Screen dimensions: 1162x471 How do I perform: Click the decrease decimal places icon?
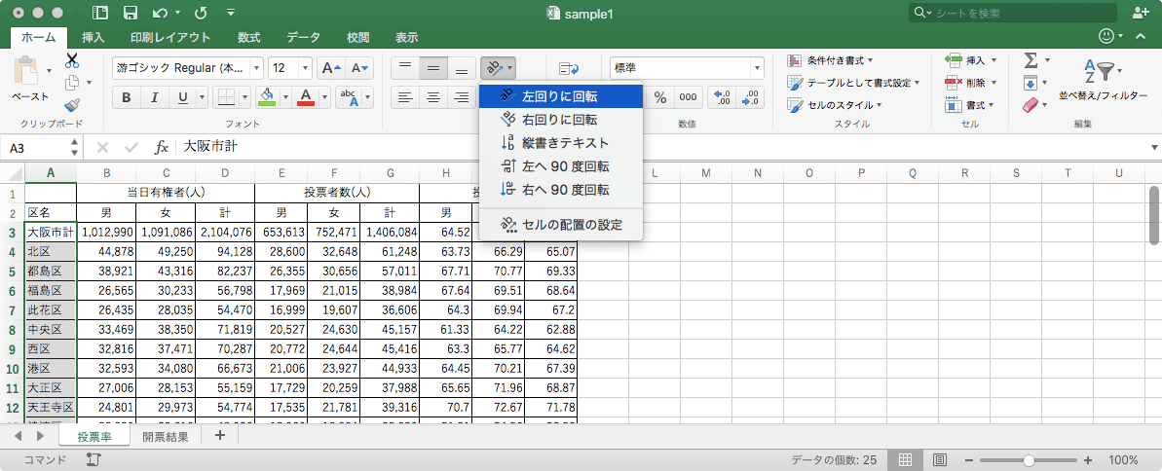pyautogui.click(x=751, y=97)
